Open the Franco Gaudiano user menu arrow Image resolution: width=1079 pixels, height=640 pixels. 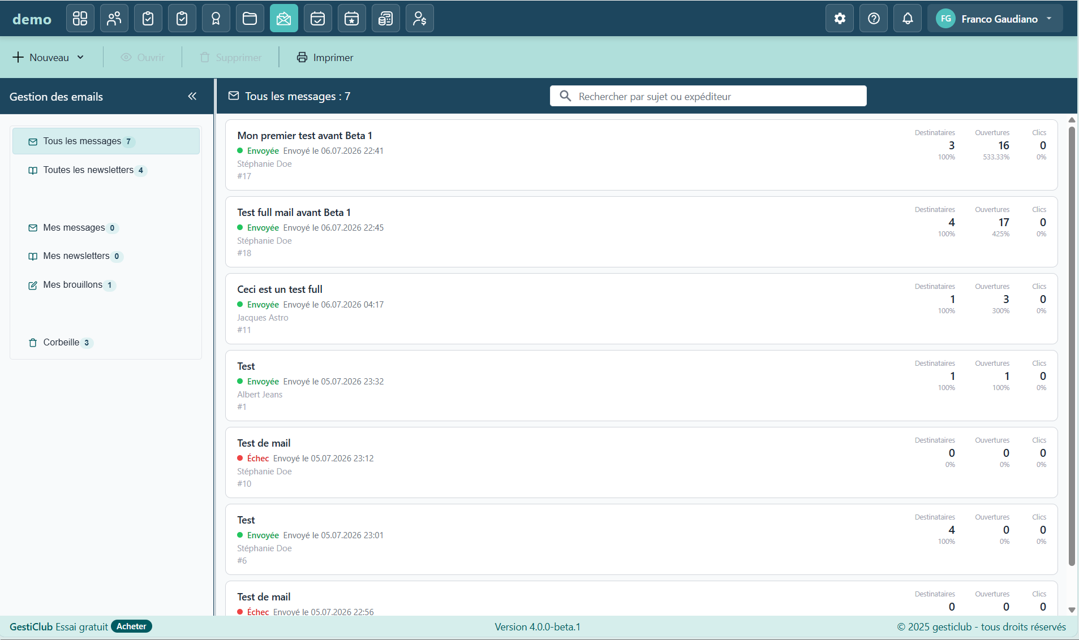pos(1049,19)
